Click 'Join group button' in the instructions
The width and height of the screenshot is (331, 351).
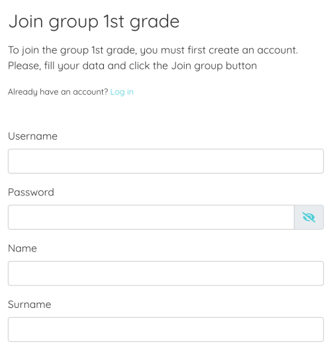click(x=214, y=66)
